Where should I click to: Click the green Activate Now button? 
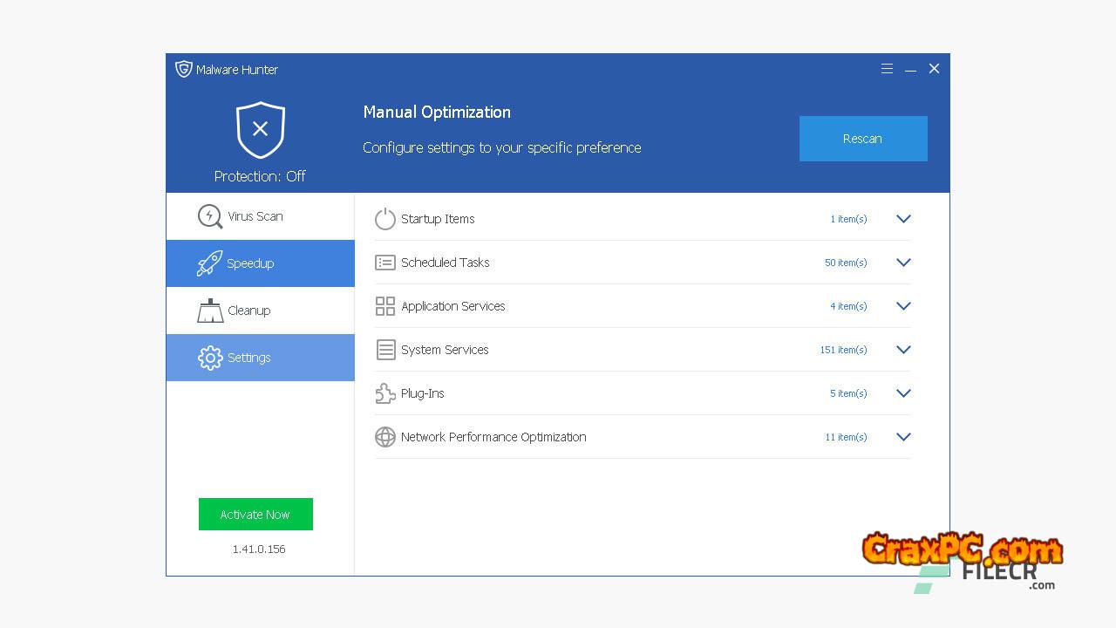pyautogui.click(x=255, y=515)
